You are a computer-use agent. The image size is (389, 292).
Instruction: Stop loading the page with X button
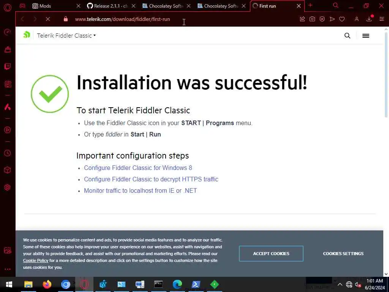point(48,19)
